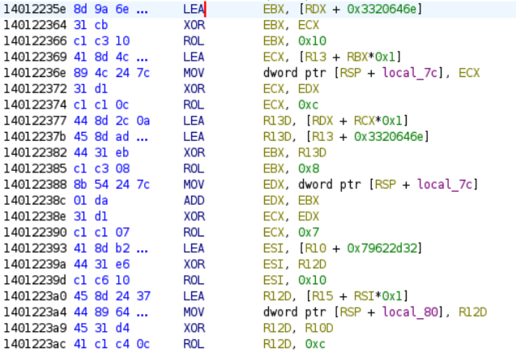This screenshot has height=353, width=516.
Task: Click bytes 'c1 c6 10'
Action: point(102,280)
